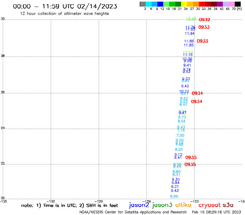Click the 8.85 wave height value
This screenshot has height=215, width=245.
tap(176, 172)
